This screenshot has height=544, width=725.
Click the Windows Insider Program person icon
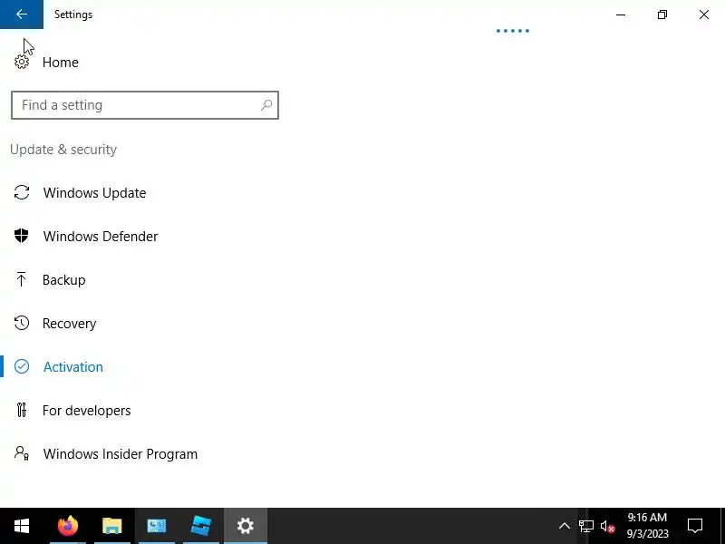[22, 453]
